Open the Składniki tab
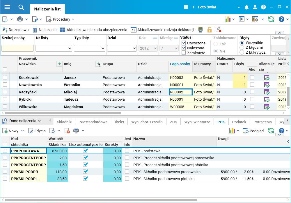Screen dimensions: 291x203 point(64,122)
